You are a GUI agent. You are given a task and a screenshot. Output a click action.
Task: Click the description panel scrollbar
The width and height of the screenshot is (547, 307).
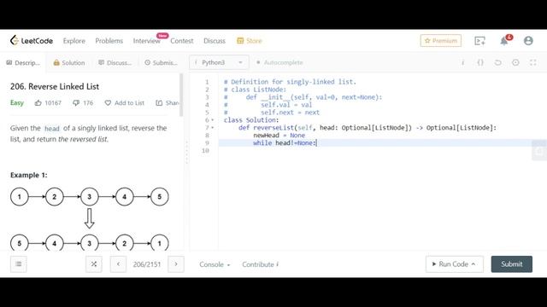pyautogui.click(x=181, y=95)
